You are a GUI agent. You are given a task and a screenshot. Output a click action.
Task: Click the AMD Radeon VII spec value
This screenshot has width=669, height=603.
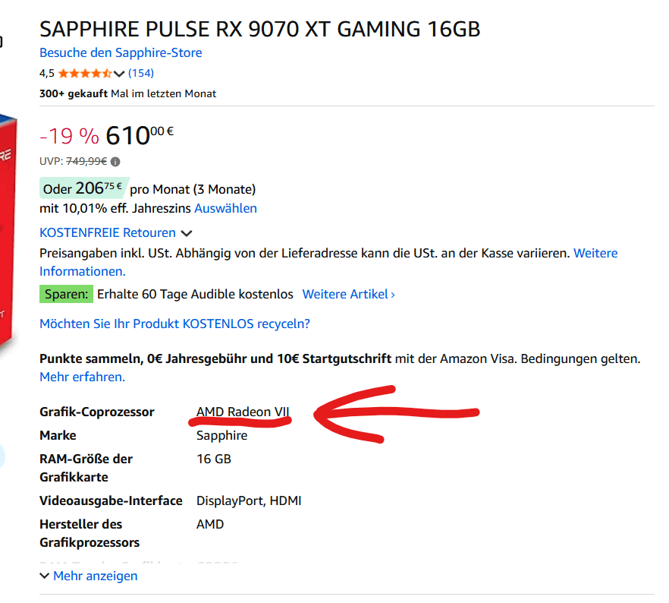pos(243,412)
